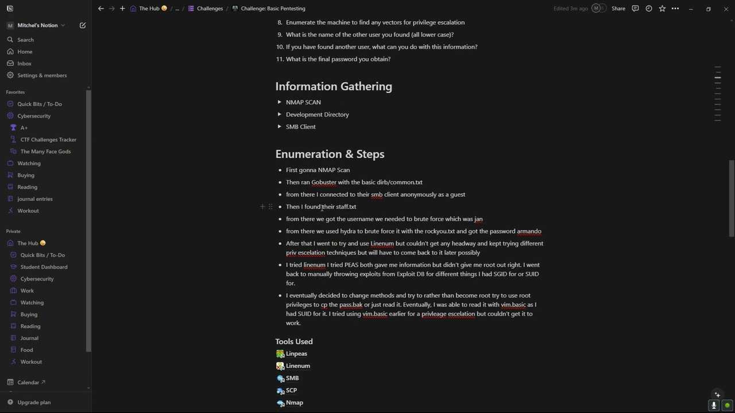Add a block with plus beside staff.txt line
This screenshot has width=735, height=413.
[262, 206]
